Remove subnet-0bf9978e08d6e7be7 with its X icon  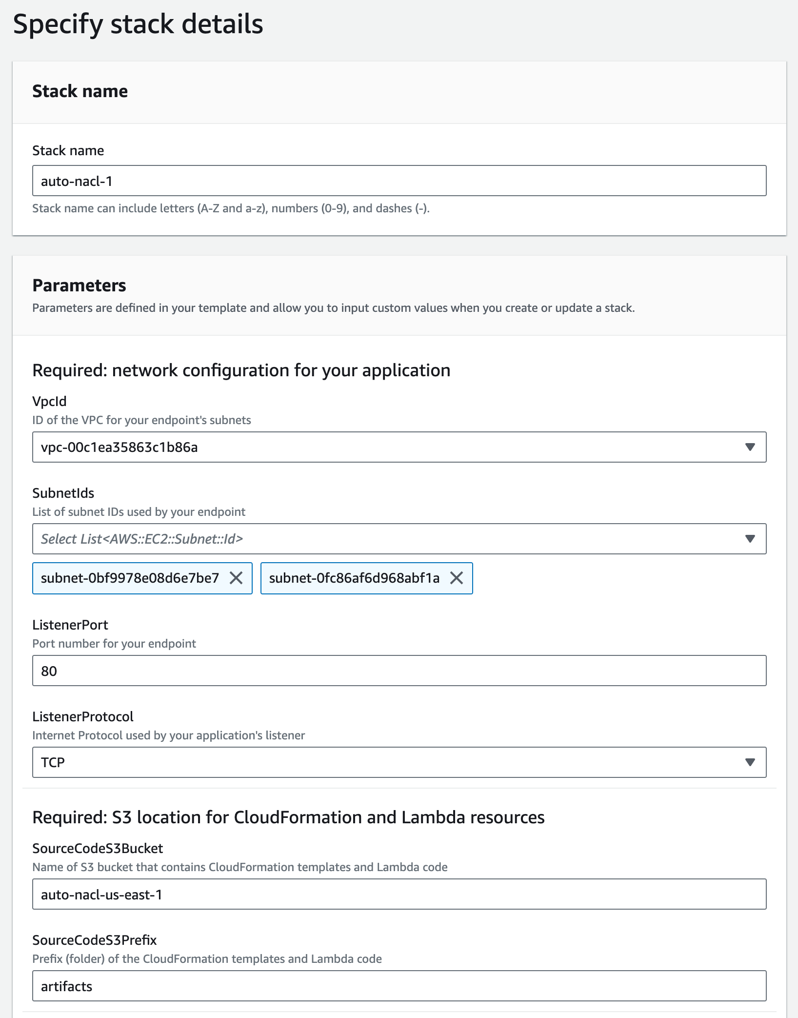click(x=236, y=578)
